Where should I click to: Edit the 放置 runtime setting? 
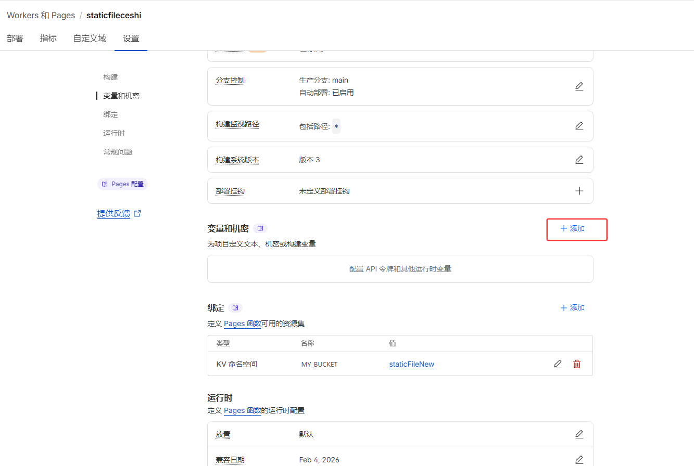[579, 434]
